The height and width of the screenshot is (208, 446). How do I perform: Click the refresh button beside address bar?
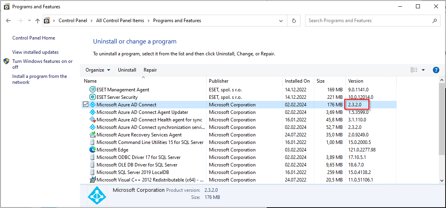point(294,21)
